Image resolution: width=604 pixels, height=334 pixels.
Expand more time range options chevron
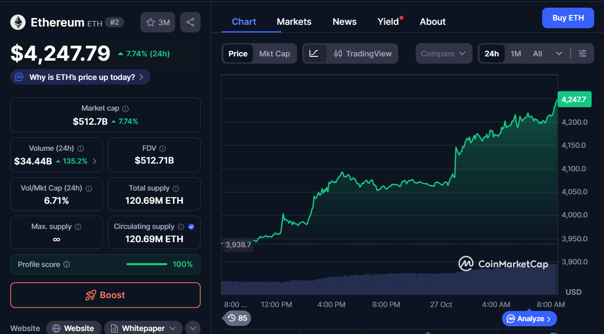[559, 53]
